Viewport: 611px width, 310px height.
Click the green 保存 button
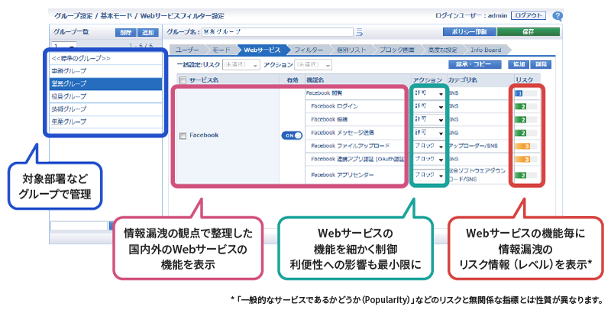(x=528, y=32)
